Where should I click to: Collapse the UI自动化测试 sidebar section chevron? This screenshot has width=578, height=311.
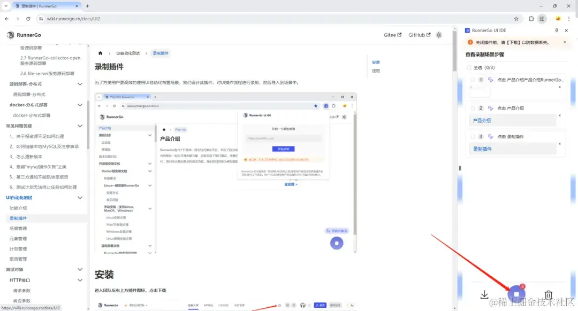click(x=80, y=198)
